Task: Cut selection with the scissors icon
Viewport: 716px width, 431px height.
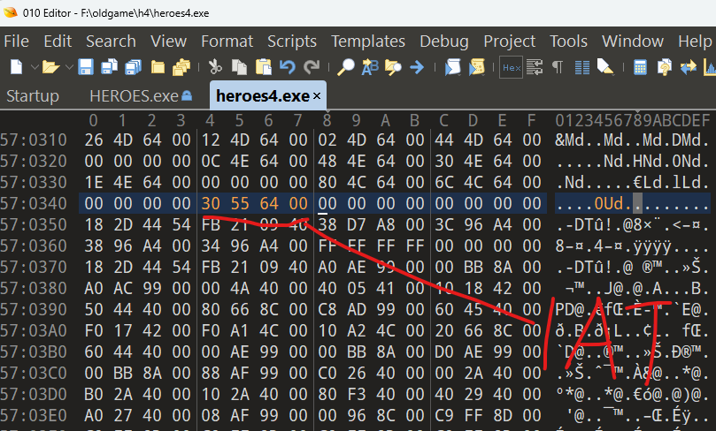Action: click(x=215, y=67)
